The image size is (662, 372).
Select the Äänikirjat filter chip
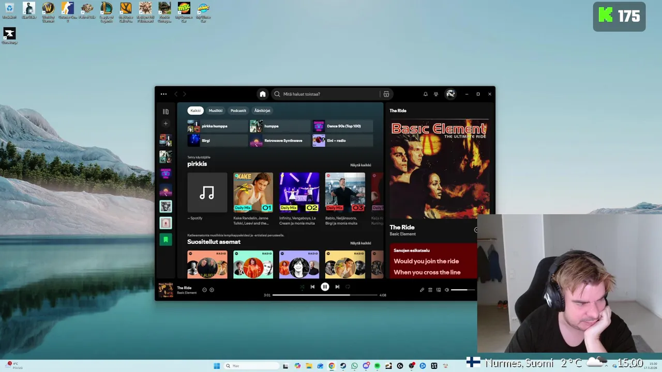tap(262, 111)
